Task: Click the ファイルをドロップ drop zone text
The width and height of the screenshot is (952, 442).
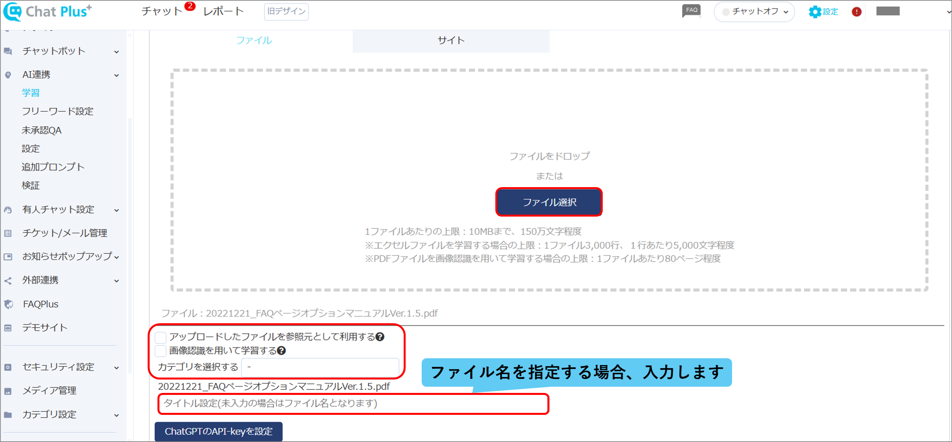Action: click(x=550, y=156)
